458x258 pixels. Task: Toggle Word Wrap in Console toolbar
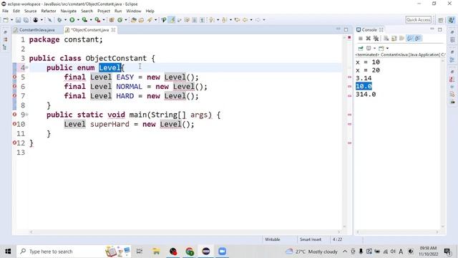(x=401, y=38)
